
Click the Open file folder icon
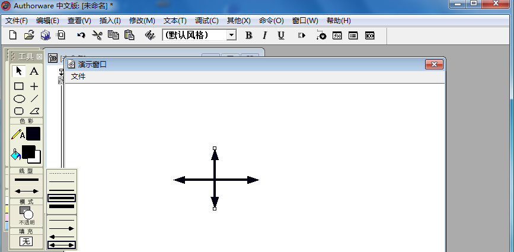(29, 35)
